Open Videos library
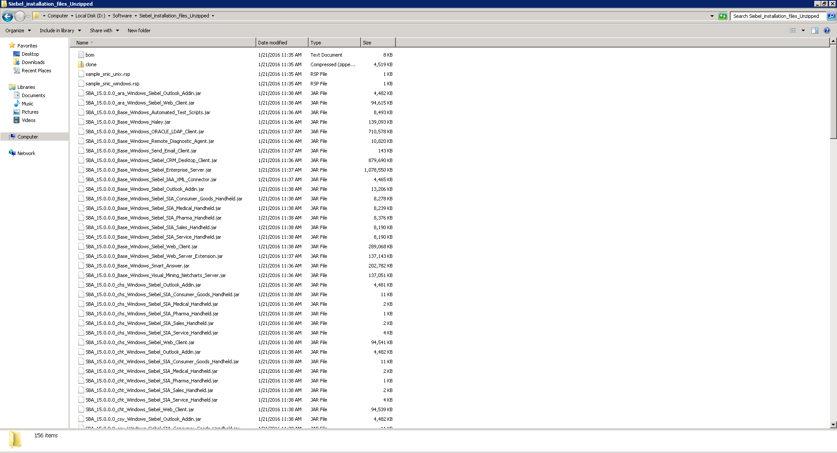This screenshot has height=453, width=837. coord(28,120)
